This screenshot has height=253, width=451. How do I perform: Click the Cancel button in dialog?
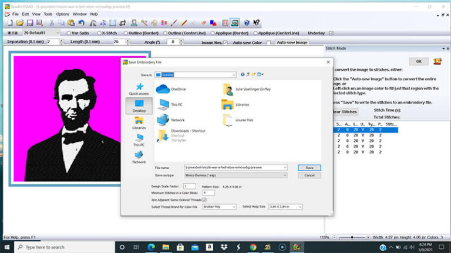[309, 175]
